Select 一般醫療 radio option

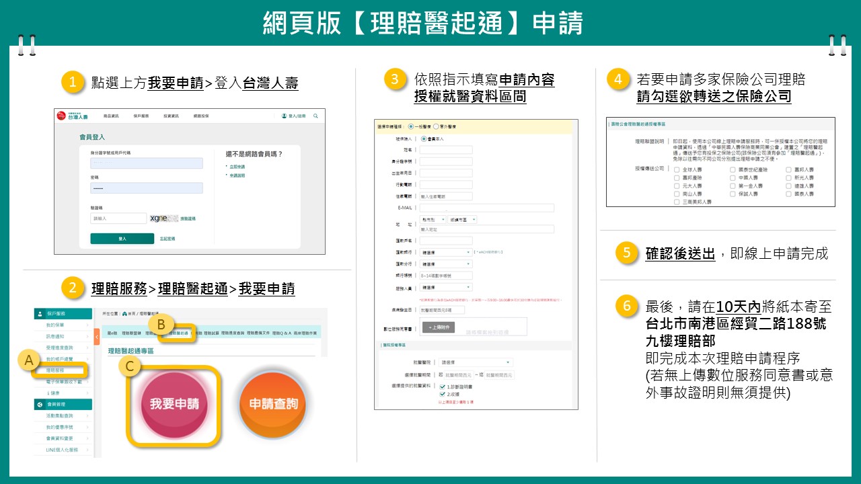pyautogui.click(x=411, y=126)
